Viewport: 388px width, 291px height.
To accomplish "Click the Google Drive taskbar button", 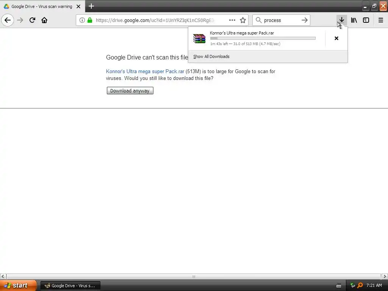I will pyautogui.click(x=70, y=286).
